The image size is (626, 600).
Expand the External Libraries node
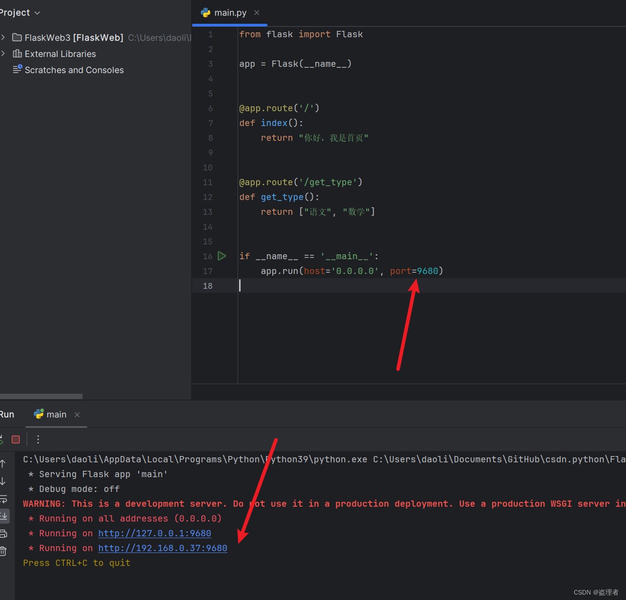(x=3, y=54)
